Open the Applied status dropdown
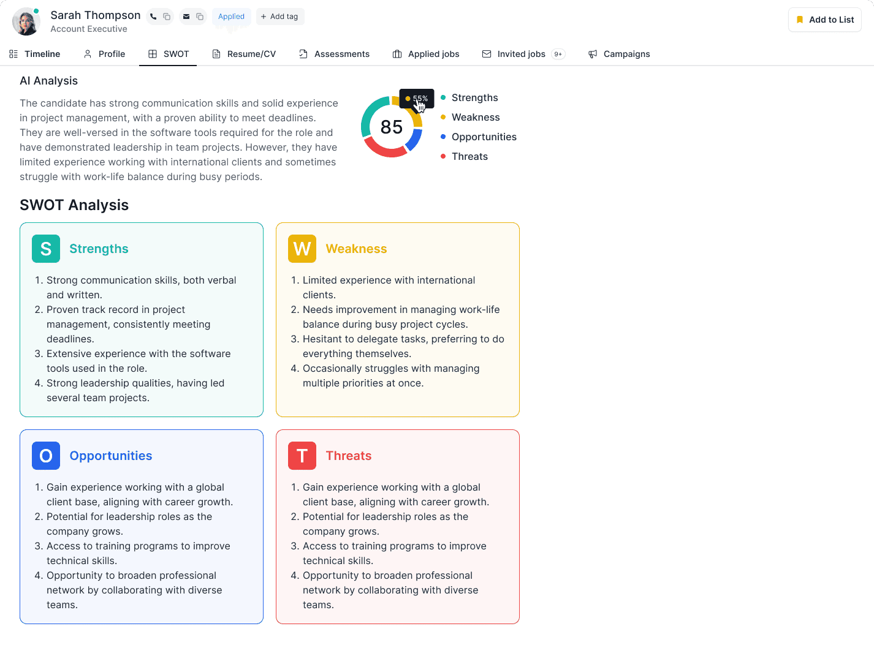This screenshot has width=874, height=648. (231, 17)
